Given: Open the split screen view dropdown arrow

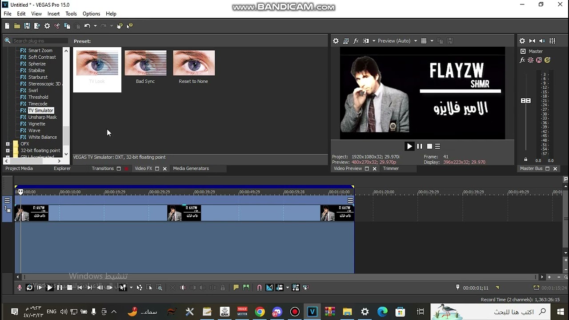Looking at the screenshot, I should 373,41.
